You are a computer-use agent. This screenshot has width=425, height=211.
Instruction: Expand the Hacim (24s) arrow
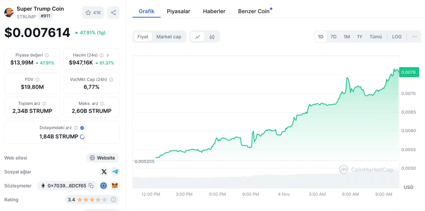(108, 55)
